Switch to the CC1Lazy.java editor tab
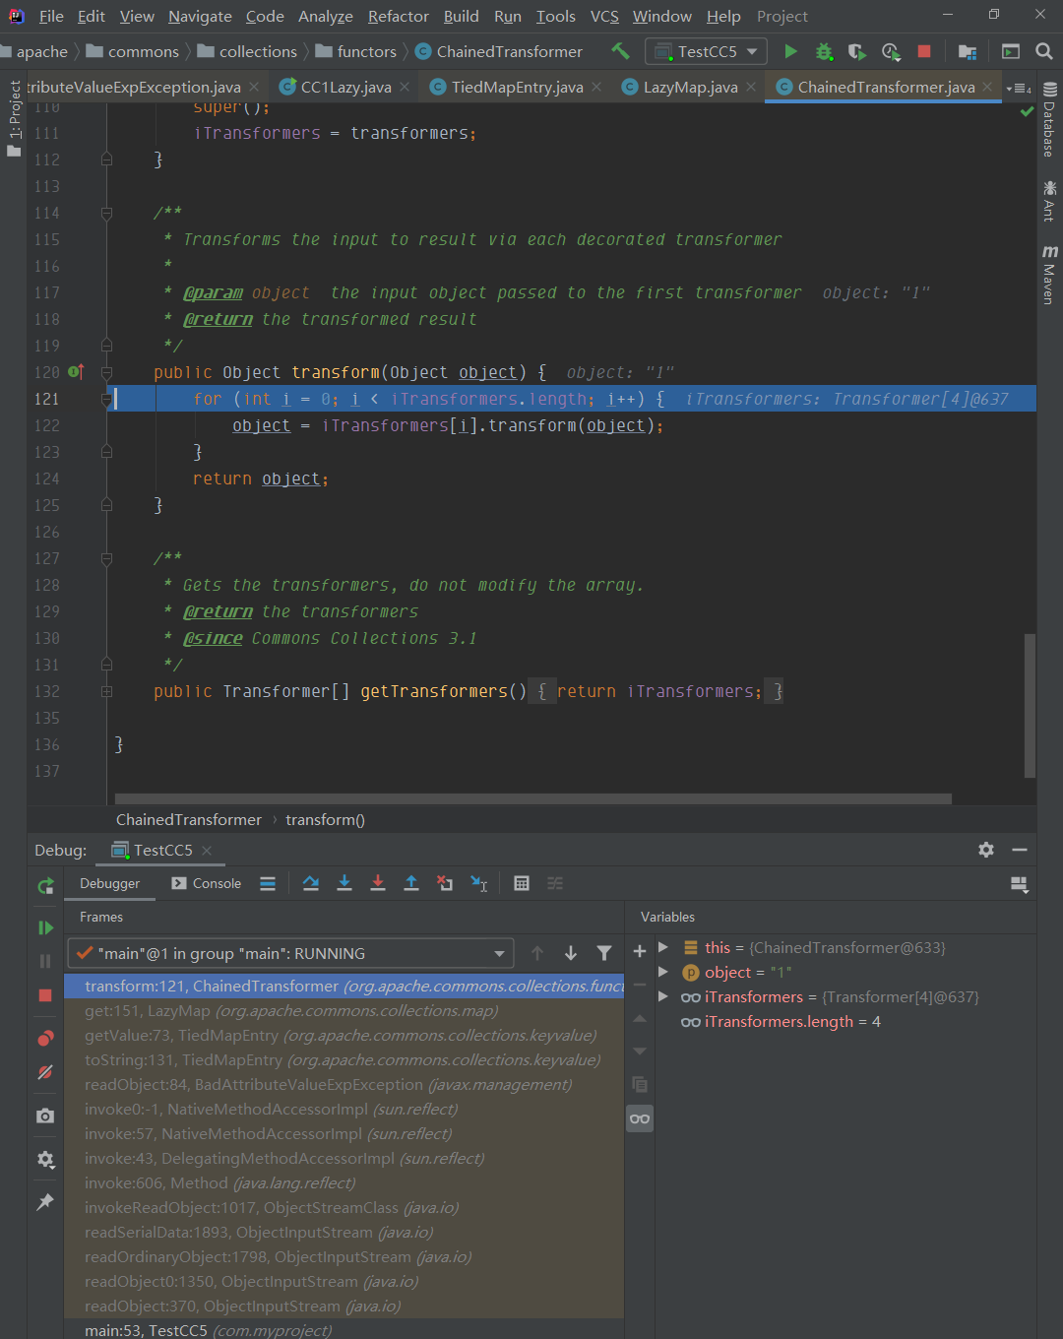This screenshot has height=1339, width=1063. pos(344,88)
